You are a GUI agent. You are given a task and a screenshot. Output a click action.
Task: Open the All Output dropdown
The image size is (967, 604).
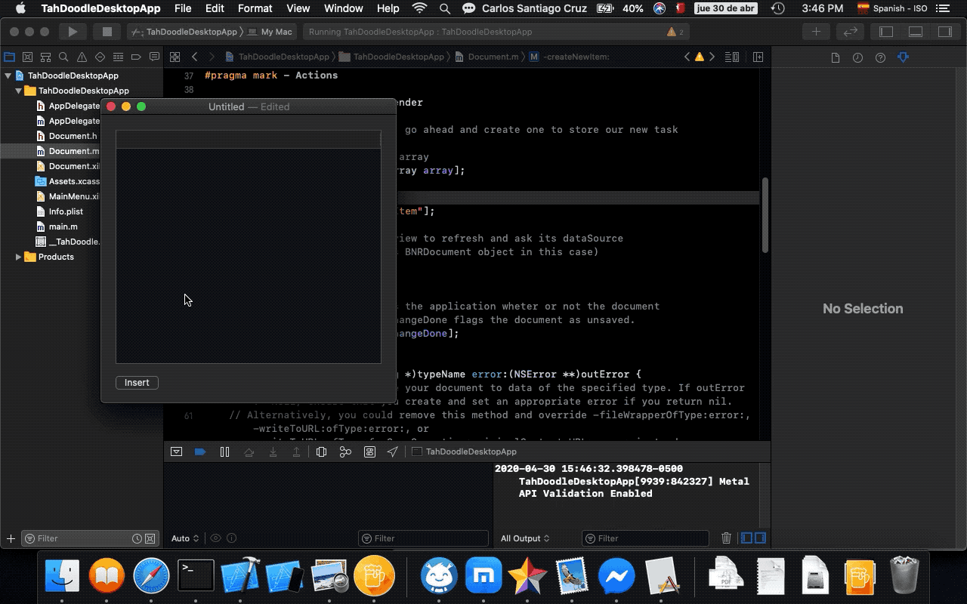point(525,538)
